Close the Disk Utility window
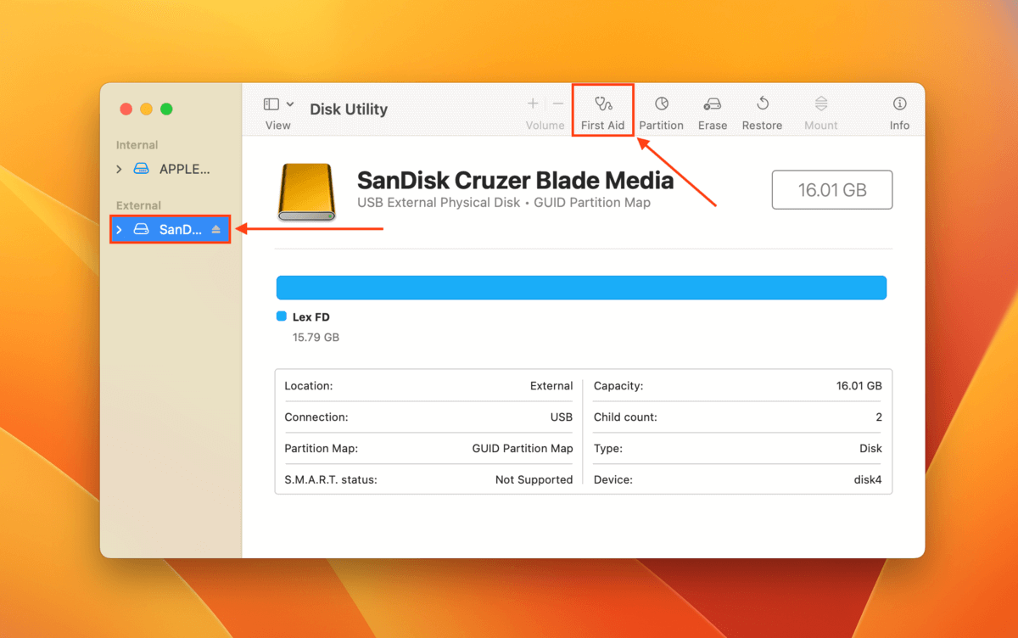The height and width of the screenshot is (638, 1018). point(126,109)
